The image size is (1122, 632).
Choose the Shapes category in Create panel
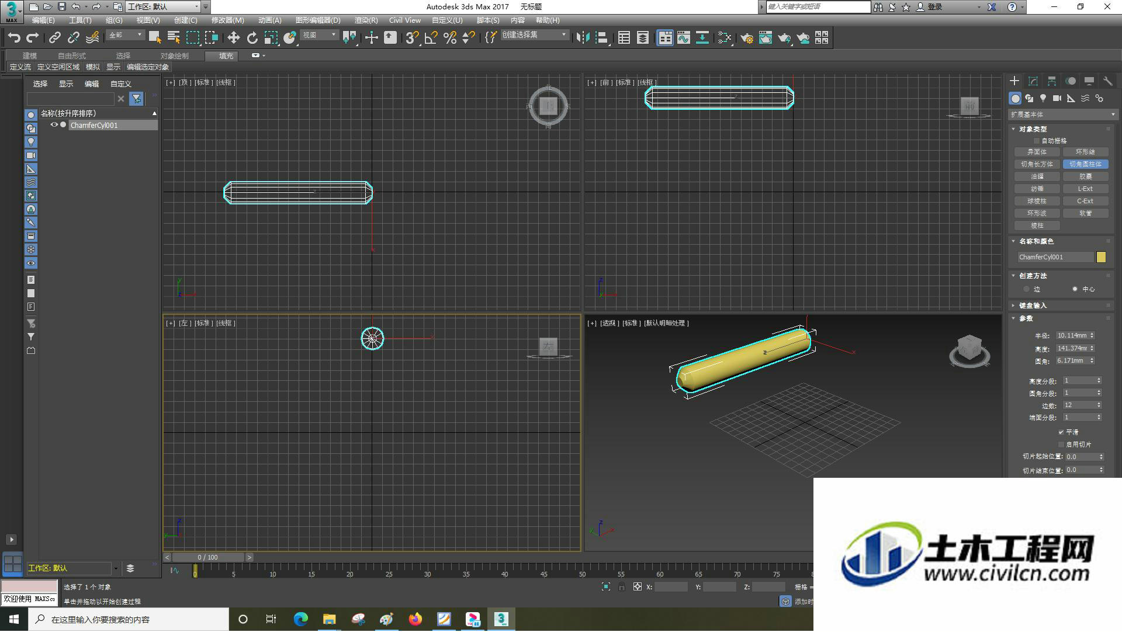point(1029,98)
